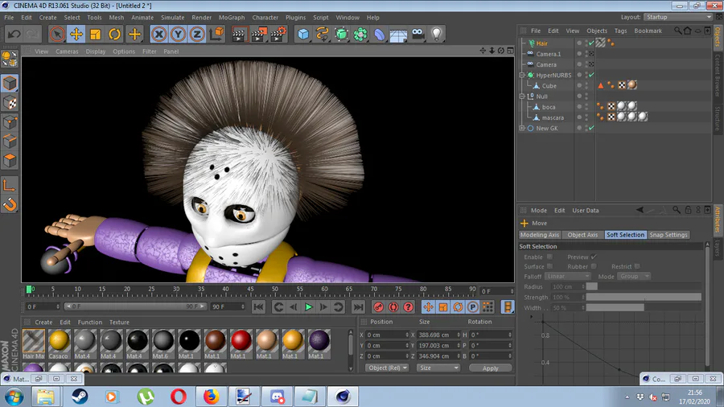Click the Light object icon

tap(437, 34)
